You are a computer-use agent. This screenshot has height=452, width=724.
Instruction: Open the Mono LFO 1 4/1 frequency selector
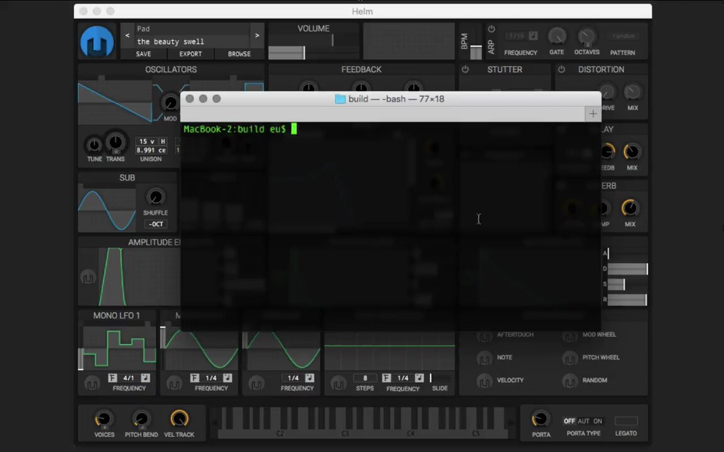129,378
